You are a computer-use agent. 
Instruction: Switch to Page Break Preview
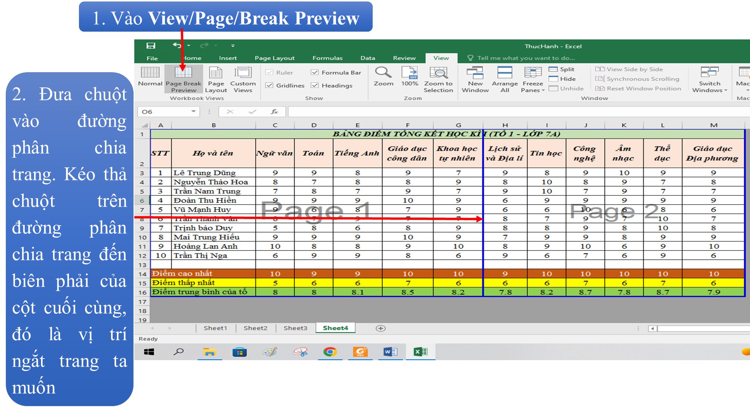click(x=183, y=79)
